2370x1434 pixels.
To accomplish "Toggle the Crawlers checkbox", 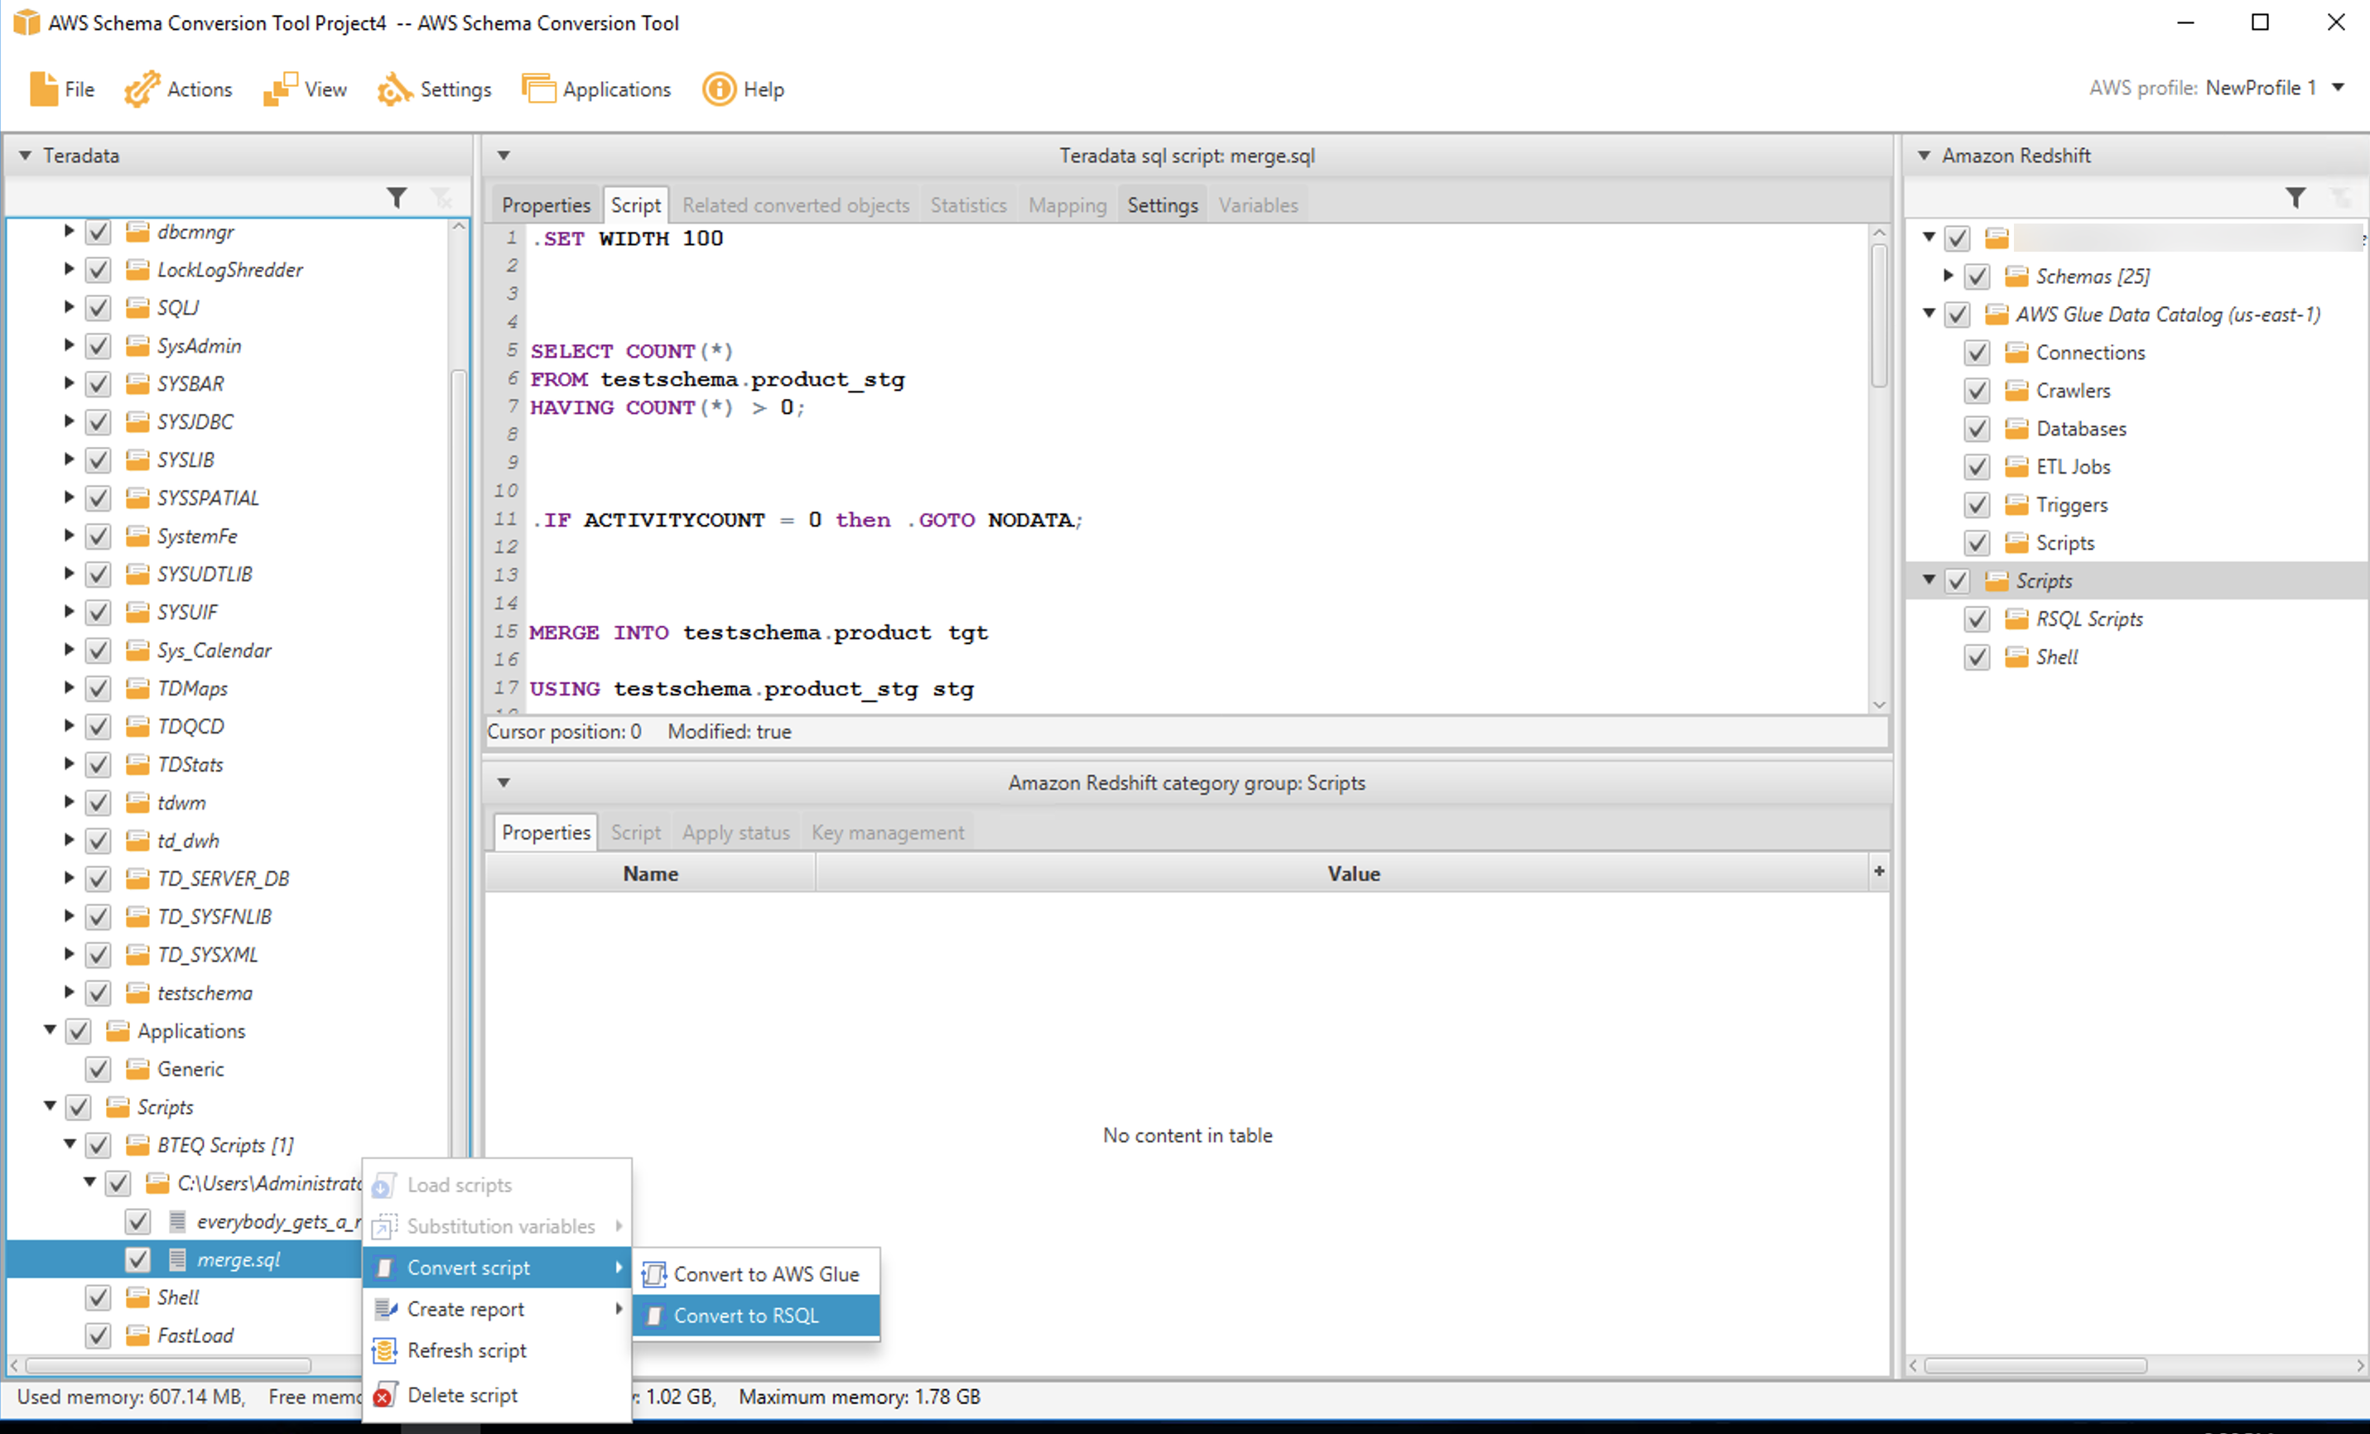I will [x=1977, y=391].
